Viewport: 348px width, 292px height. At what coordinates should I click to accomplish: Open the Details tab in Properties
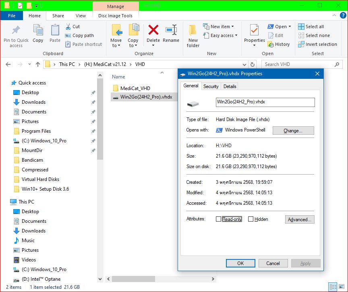(x=230, y=86)
